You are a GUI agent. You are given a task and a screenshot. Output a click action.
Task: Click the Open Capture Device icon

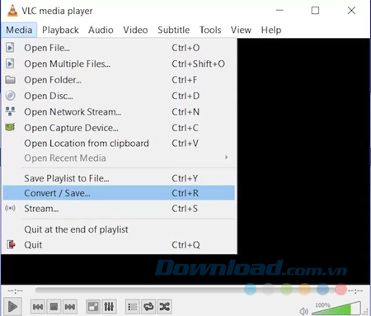[10, 127]
